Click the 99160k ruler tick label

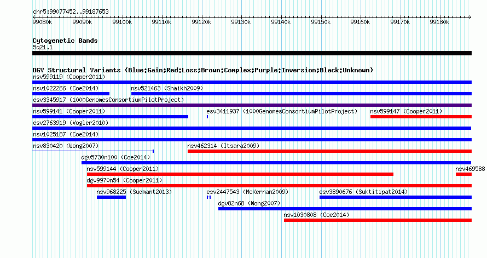tap(360, 22)
